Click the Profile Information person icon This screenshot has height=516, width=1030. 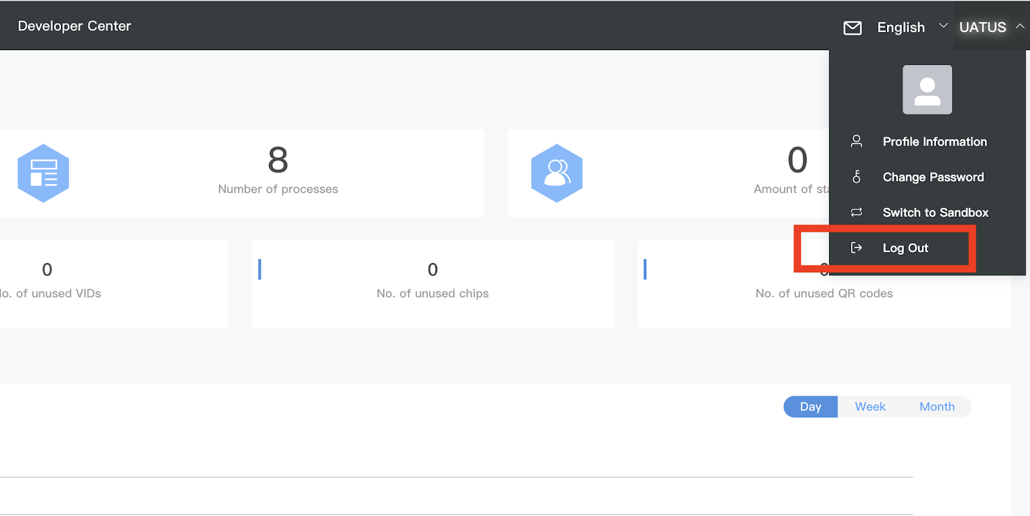(856, 142)
